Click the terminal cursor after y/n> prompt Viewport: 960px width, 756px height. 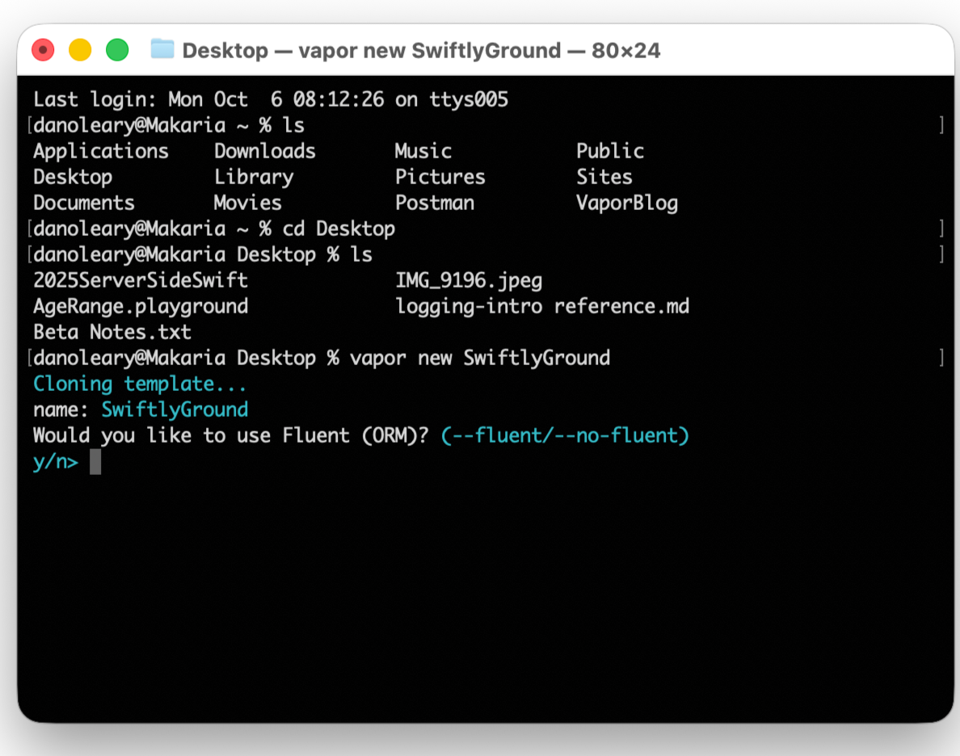[95, 461]
